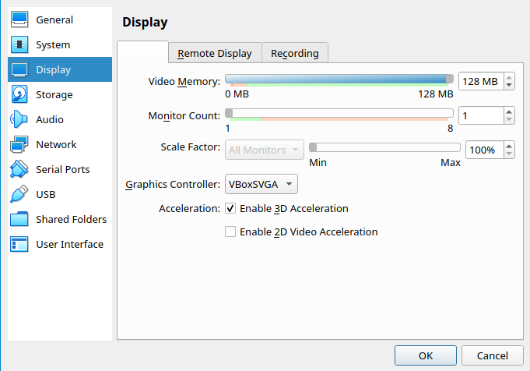Viewport: 530px width, 371px height.
Task: Click the Storage disk icon
Action: click(x=20, y=94)
